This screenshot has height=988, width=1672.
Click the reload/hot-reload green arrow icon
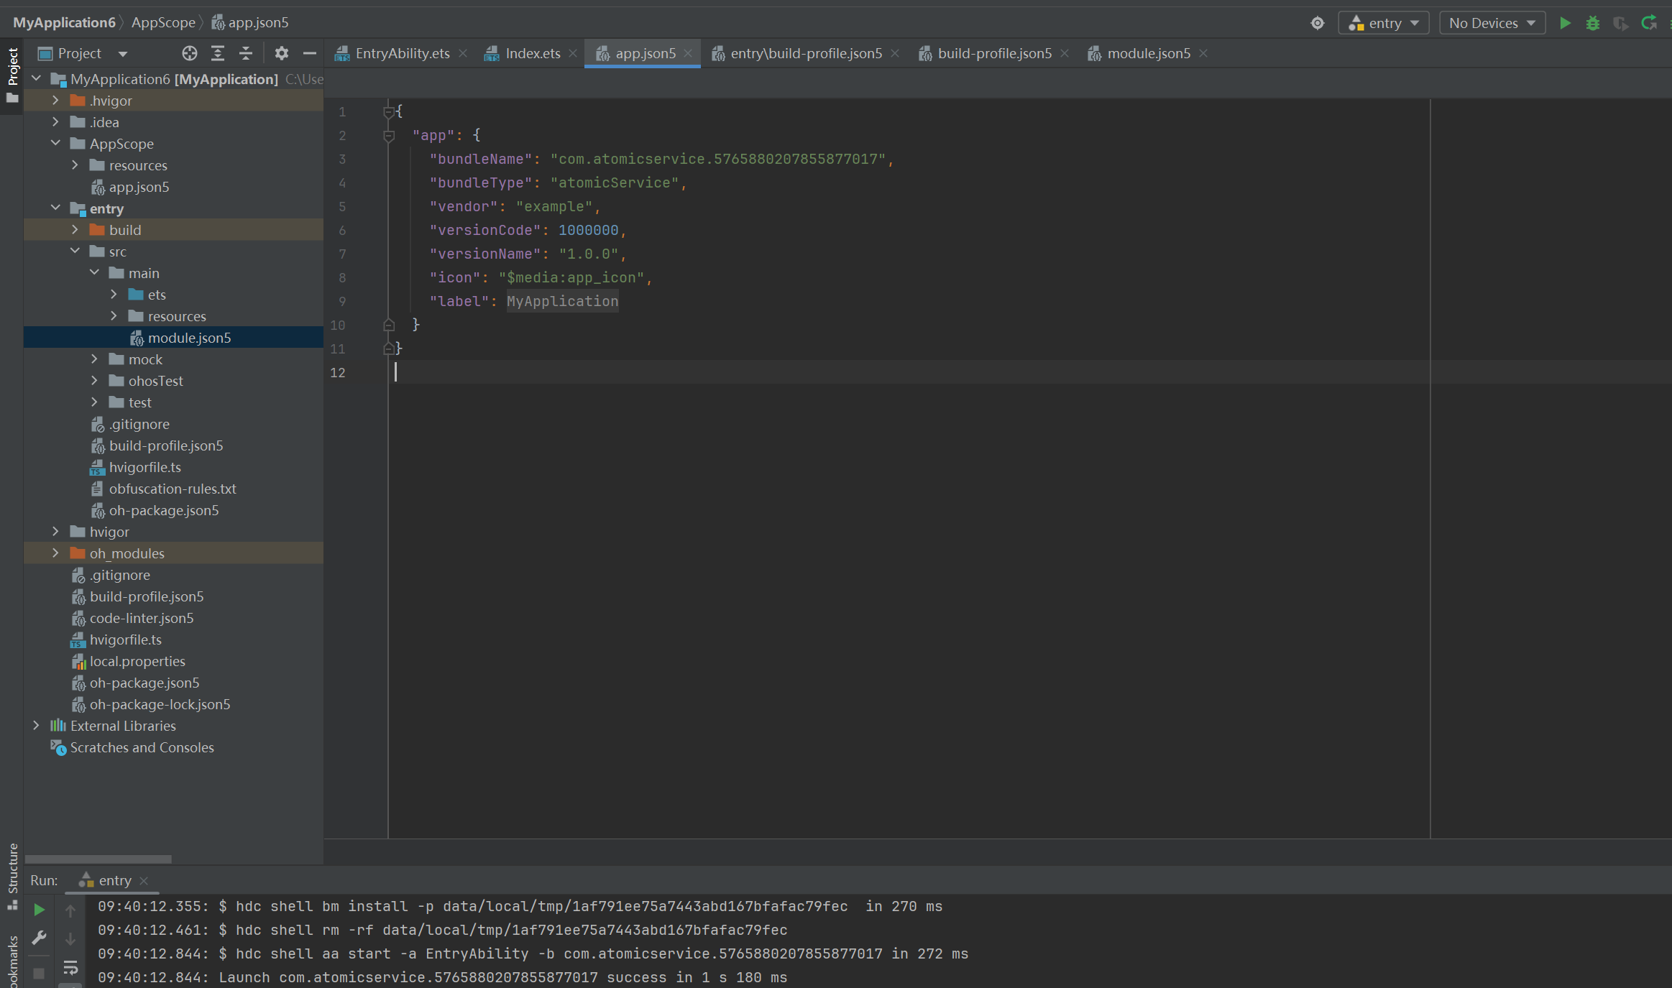point(1648,23)
